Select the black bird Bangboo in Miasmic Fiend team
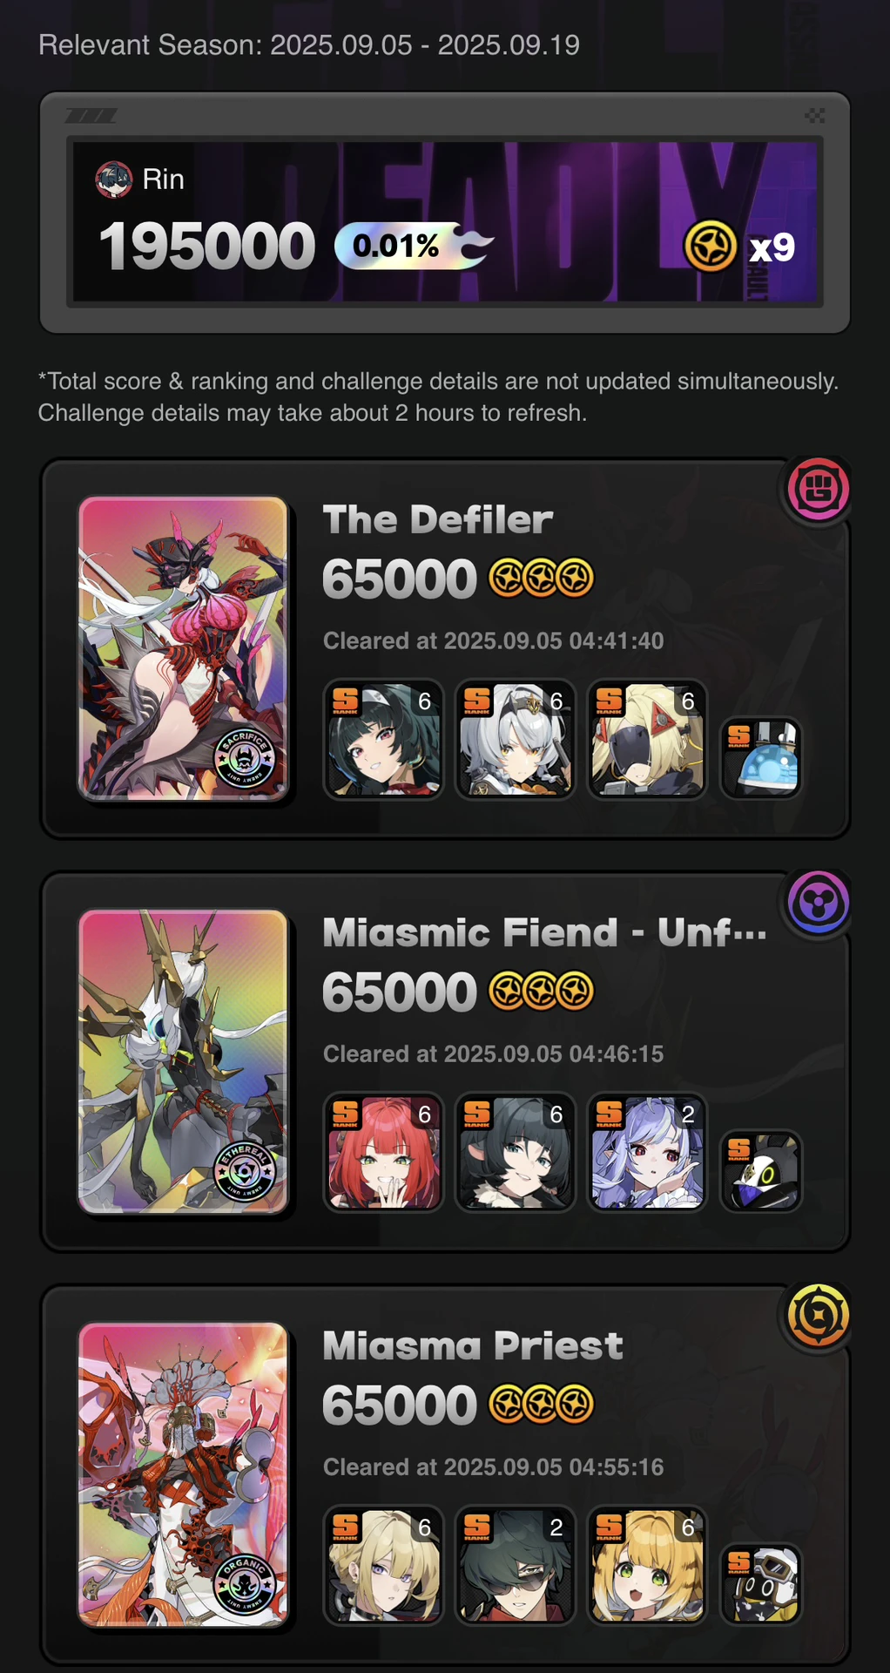Screen dimensions: 890x1673 [x=761, y=1171]
